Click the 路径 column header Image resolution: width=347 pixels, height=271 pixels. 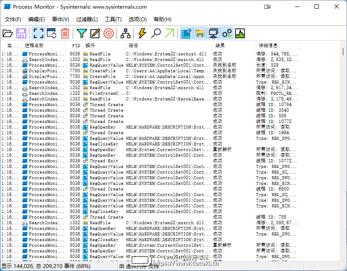coord(169,45)
